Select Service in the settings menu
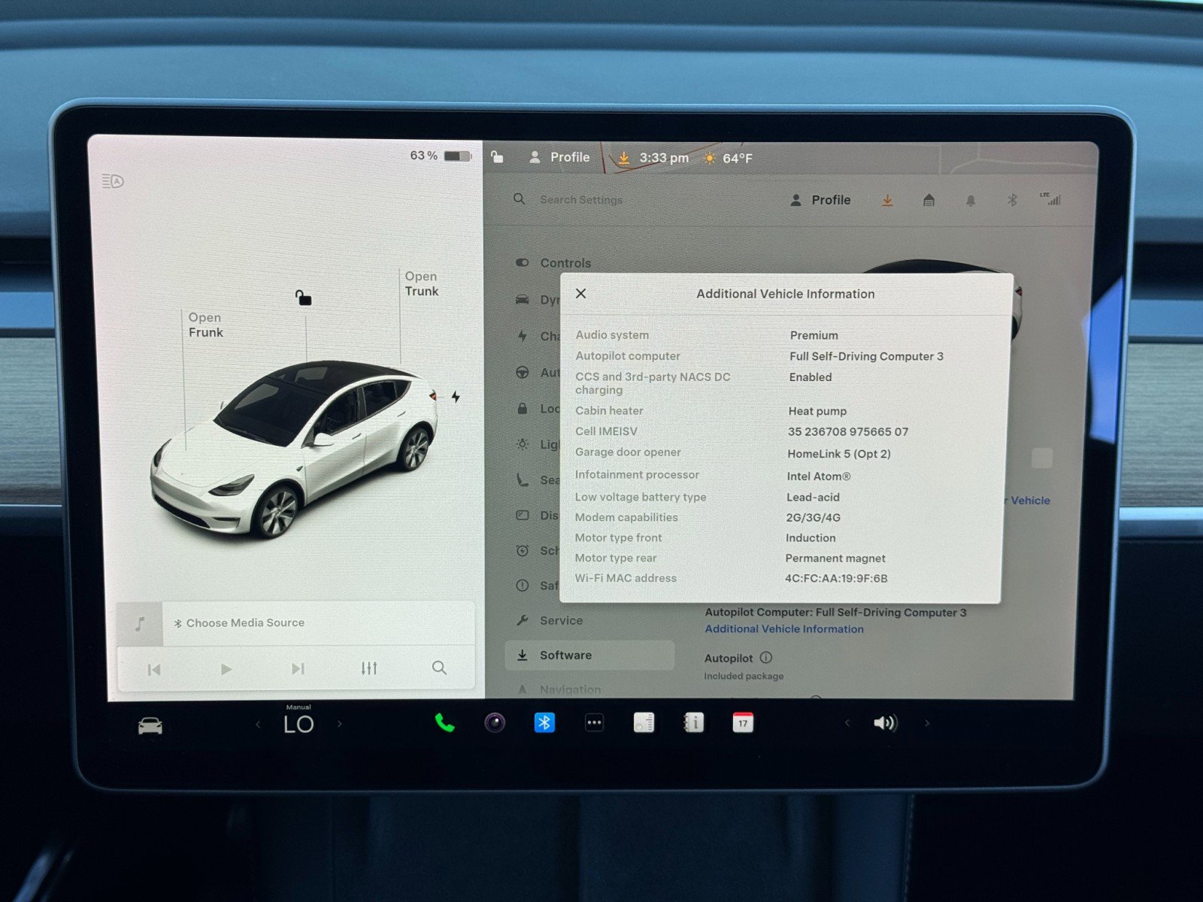 tap(562, 620)
